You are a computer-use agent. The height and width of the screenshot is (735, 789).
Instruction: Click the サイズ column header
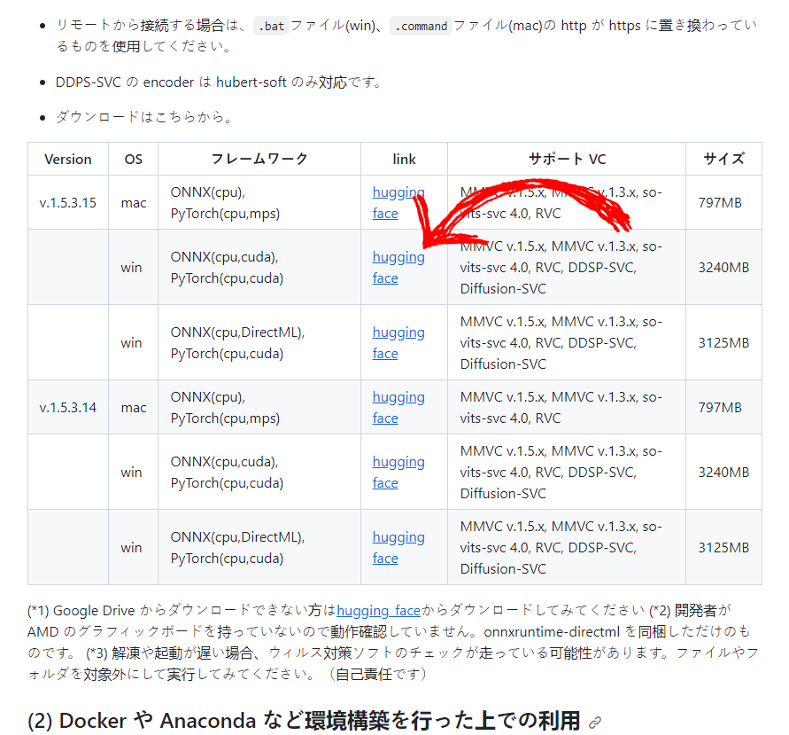click(x=723, y=160)
